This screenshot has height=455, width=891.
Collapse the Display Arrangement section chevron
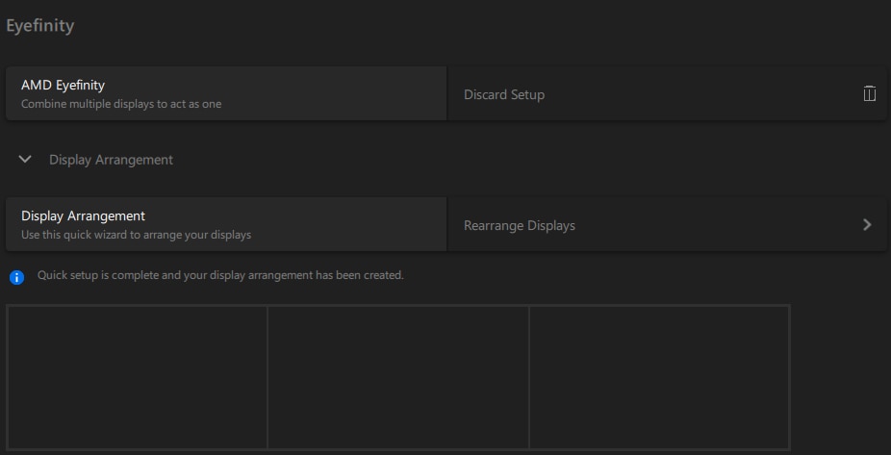tap(25, 159)
